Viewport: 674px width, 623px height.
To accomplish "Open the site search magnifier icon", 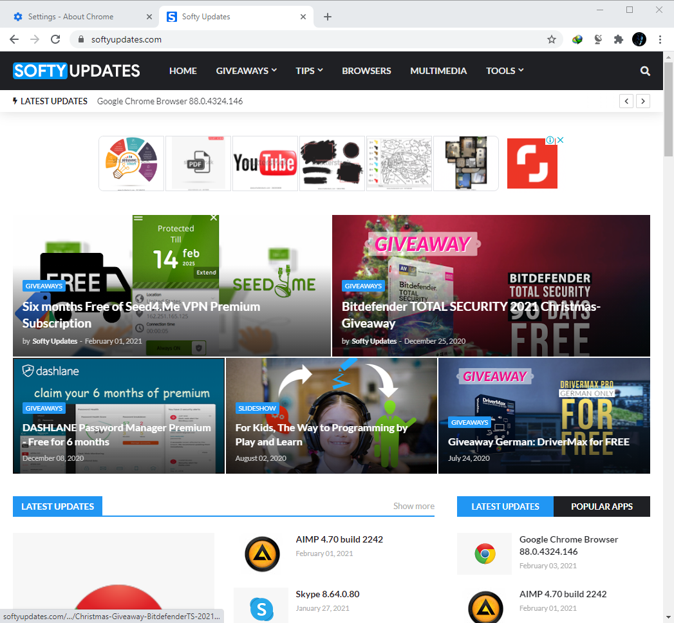I will pos(645,71).
